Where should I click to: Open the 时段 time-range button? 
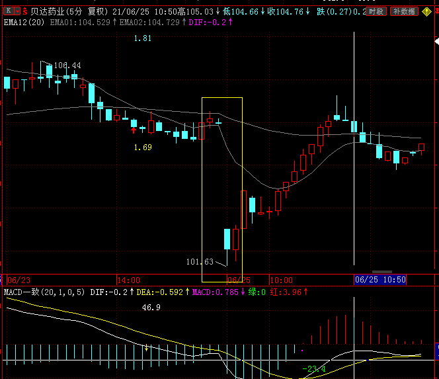point(376,11)
